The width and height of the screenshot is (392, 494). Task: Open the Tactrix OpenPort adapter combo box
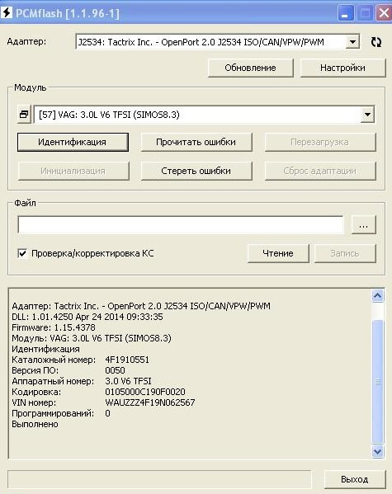[x=218, y=42]
